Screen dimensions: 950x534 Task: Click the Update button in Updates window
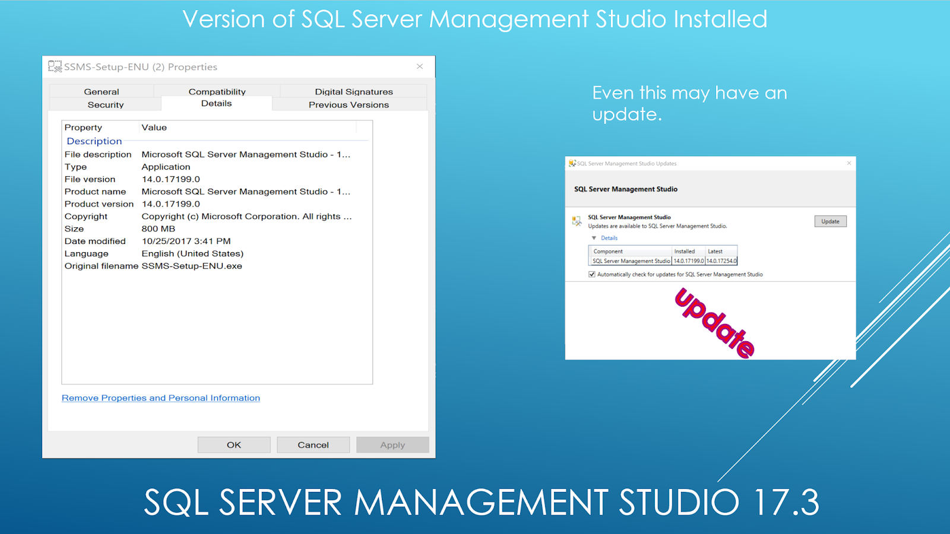(830, 221)
